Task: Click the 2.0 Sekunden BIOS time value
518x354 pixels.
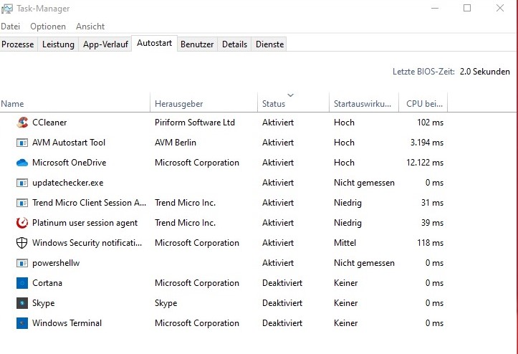Action: (x=484, y=72)
